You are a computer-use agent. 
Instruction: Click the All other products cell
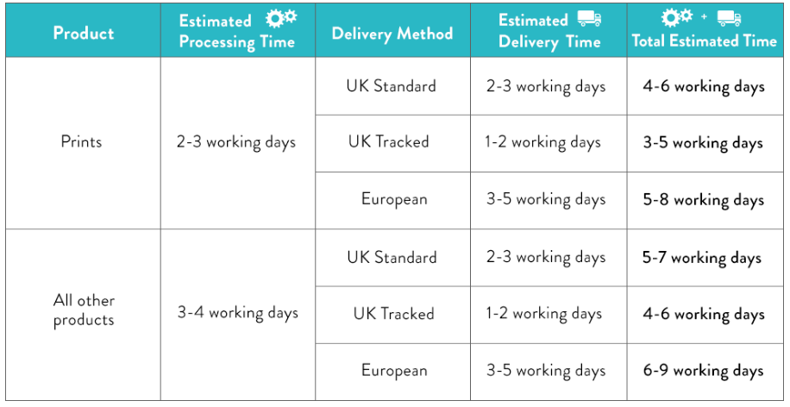click(84, 310)
